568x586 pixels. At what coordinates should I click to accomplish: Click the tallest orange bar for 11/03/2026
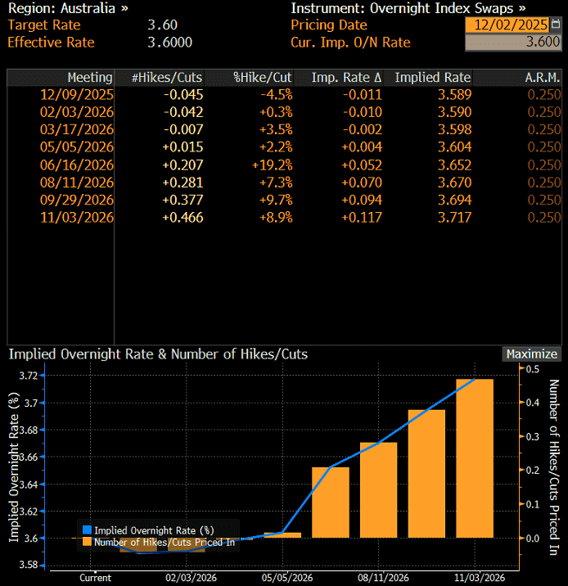475,458
